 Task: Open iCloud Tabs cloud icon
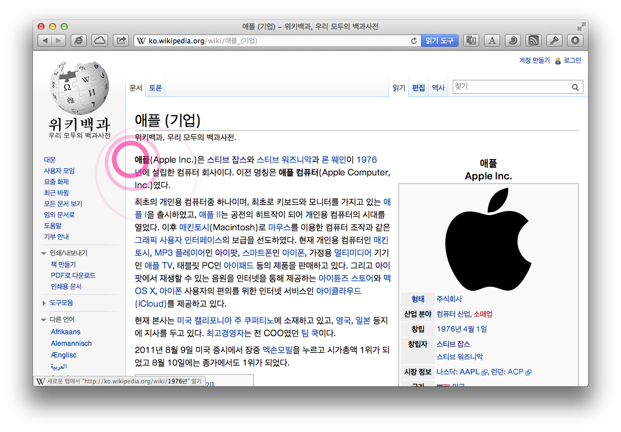pos(100,40)
